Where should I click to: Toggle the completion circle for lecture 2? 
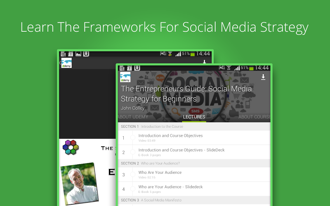click(x=132, y=152)
